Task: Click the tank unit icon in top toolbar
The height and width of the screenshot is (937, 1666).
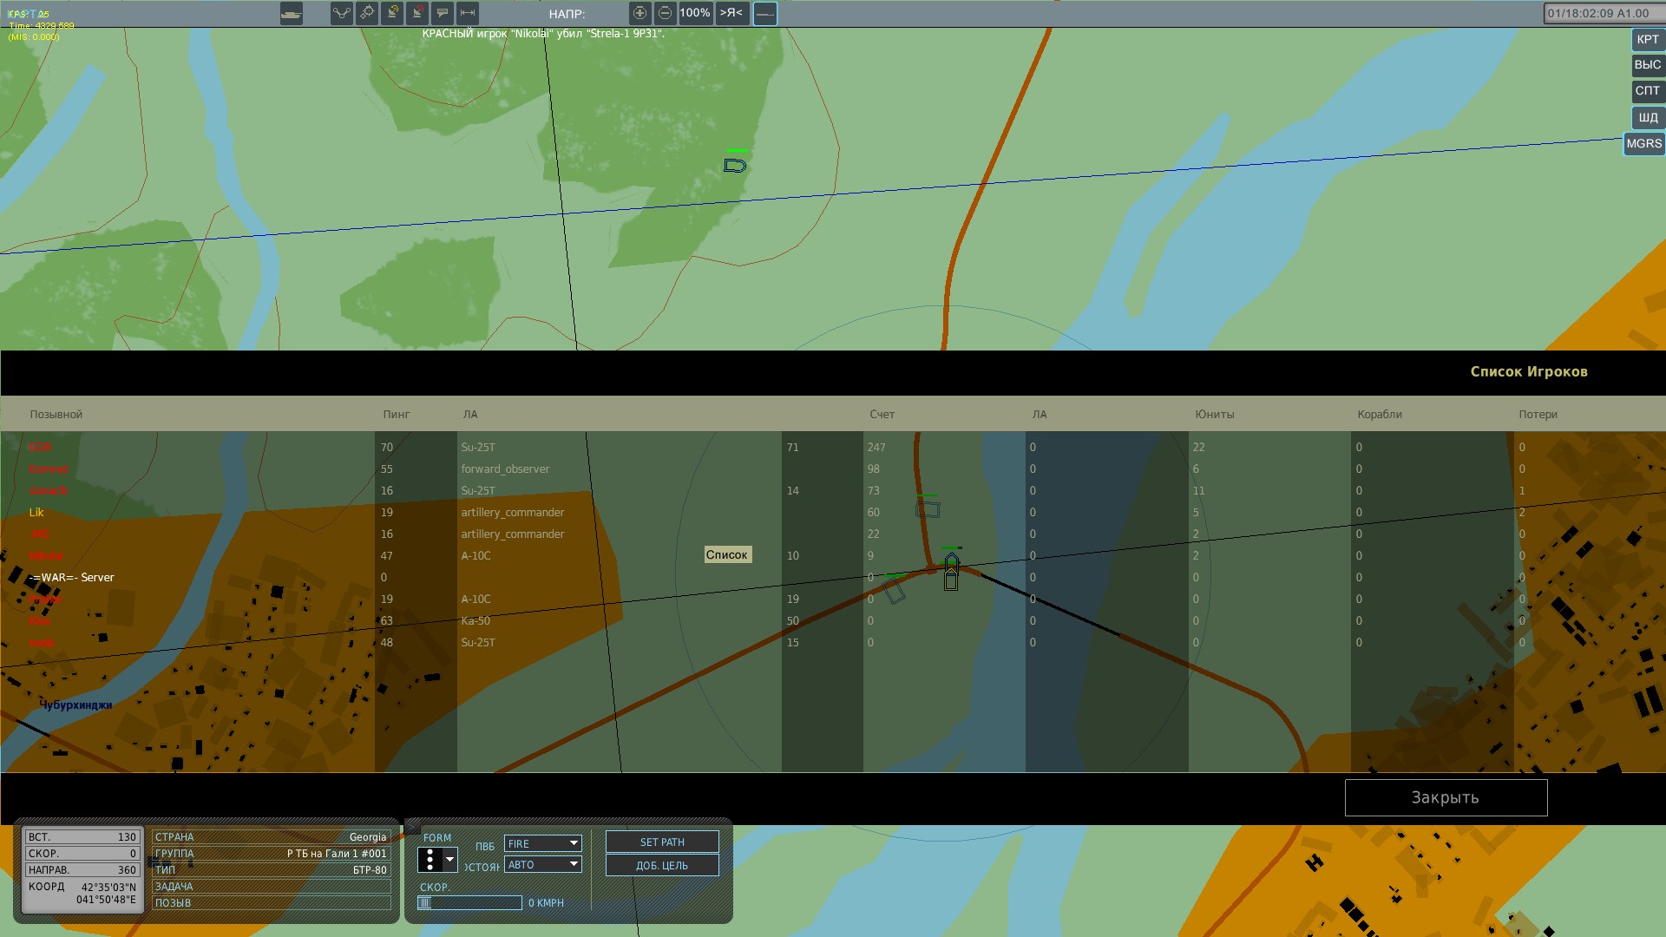Action: [292, 14]
